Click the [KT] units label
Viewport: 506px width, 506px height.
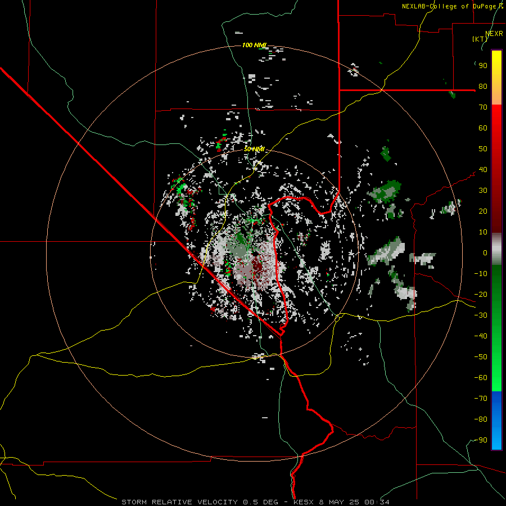pyautogui.click(x=480, y=39)
